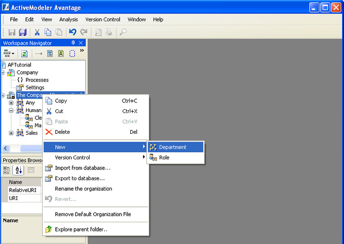Click the Paste toolbar icon

(x=59, y=32)
